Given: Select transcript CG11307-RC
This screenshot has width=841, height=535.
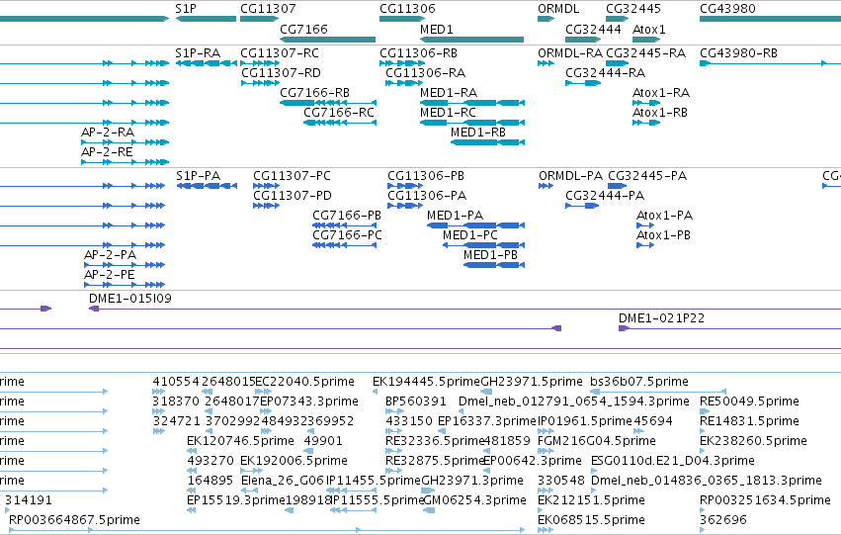Looking at the screenshot, I should (280, 53).
